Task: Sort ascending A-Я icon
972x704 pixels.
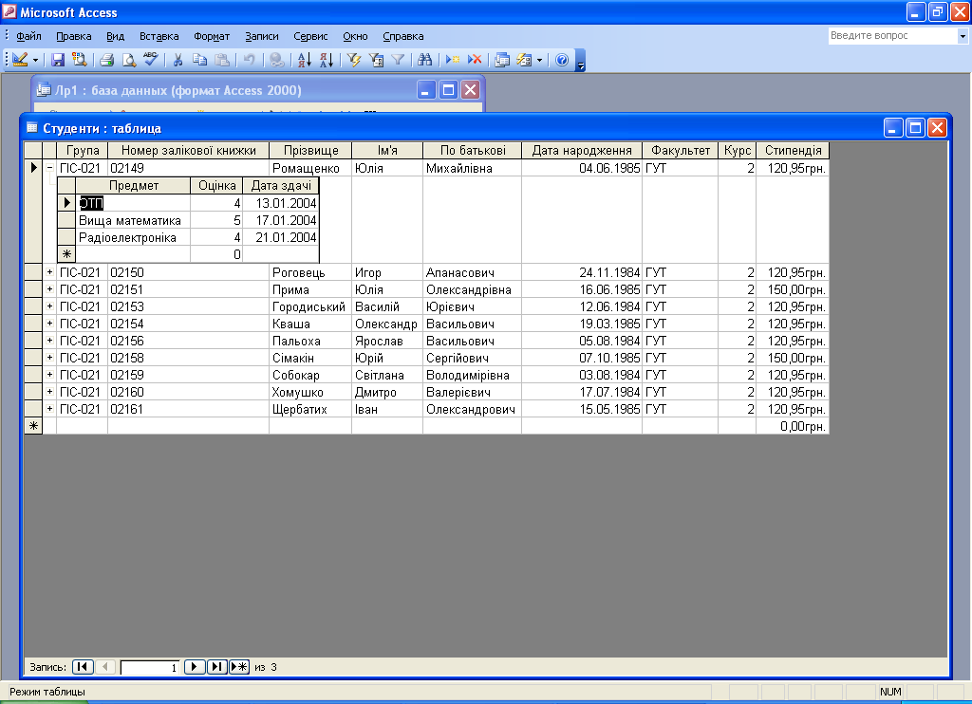Action: [x=305, y=60]
